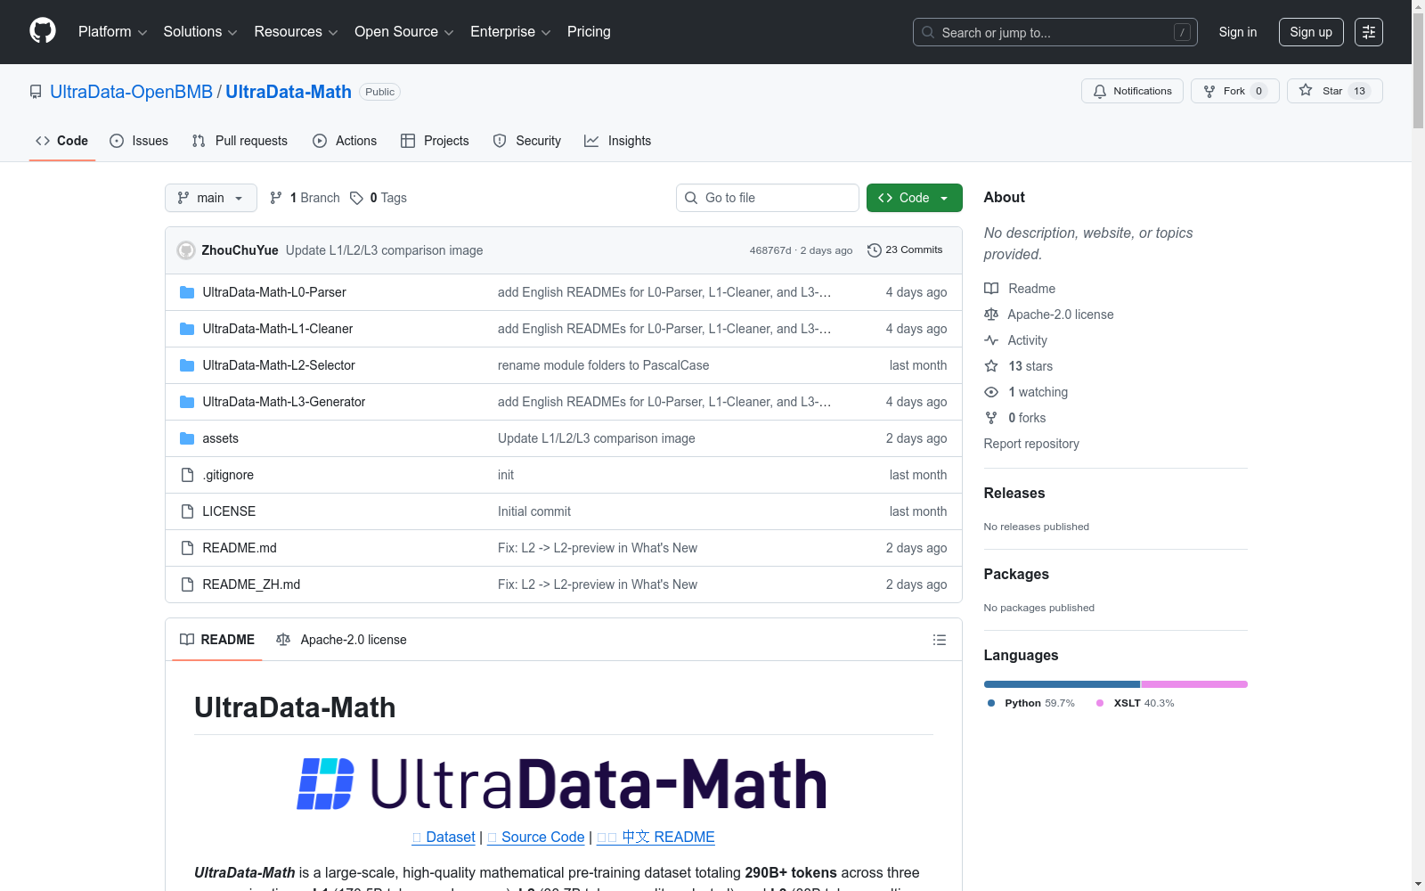Click the eye watching icon

click(x=991, y=392)
